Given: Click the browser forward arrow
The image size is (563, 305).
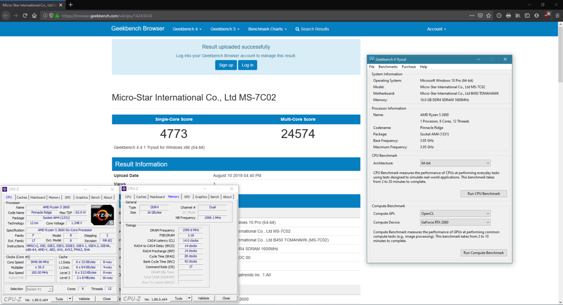Looking at the screenshot, I should point(15,15).
